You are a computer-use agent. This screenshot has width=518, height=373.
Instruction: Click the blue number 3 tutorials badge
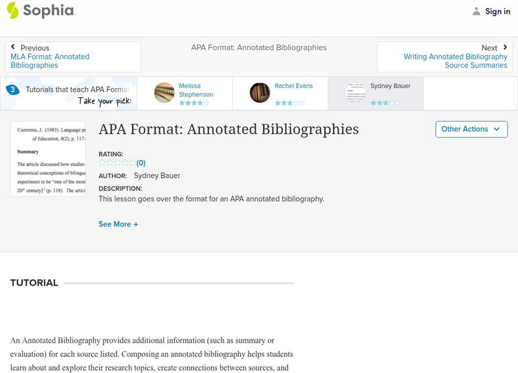coord(12,90)
